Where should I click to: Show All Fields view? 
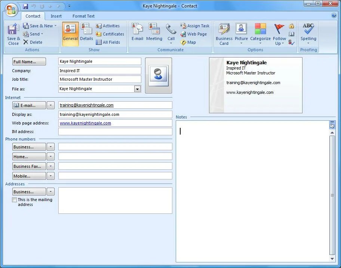108,42
